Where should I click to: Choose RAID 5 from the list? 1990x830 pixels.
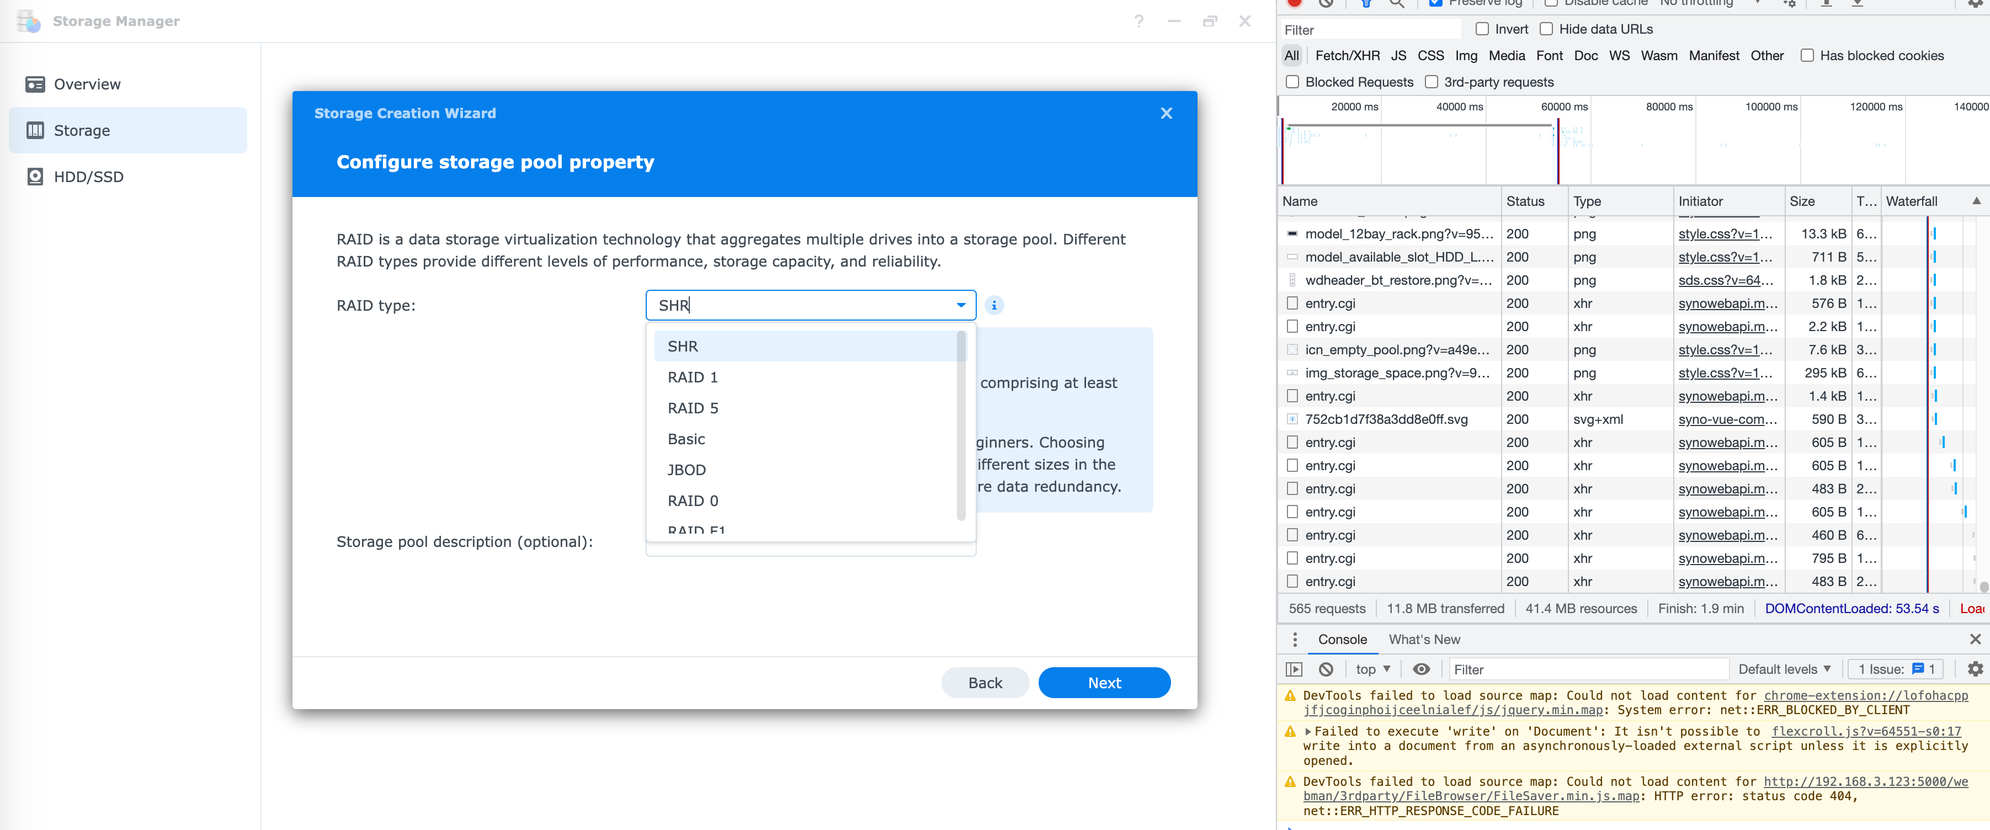coord(692,408)
